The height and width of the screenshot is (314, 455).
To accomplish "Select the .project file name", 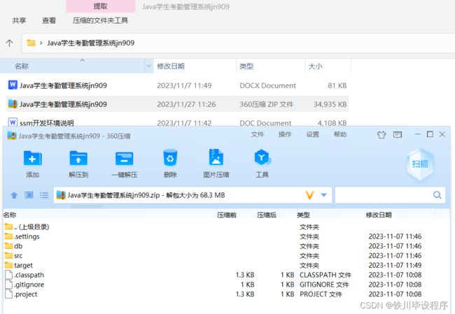I will click(x=26, y=294).
